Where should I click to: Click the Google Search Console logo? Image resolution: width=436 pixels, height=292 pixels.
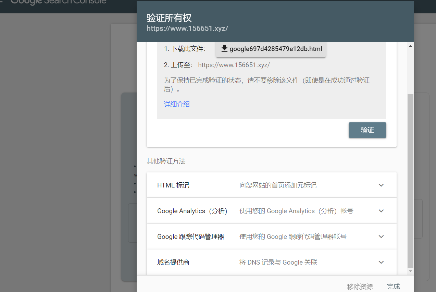[x=59, y=2]
